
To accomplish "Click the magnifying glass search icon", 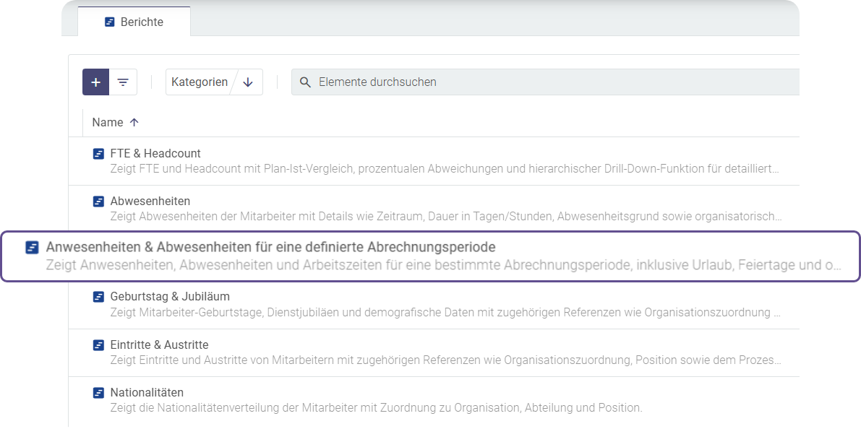I will (305, 82).
